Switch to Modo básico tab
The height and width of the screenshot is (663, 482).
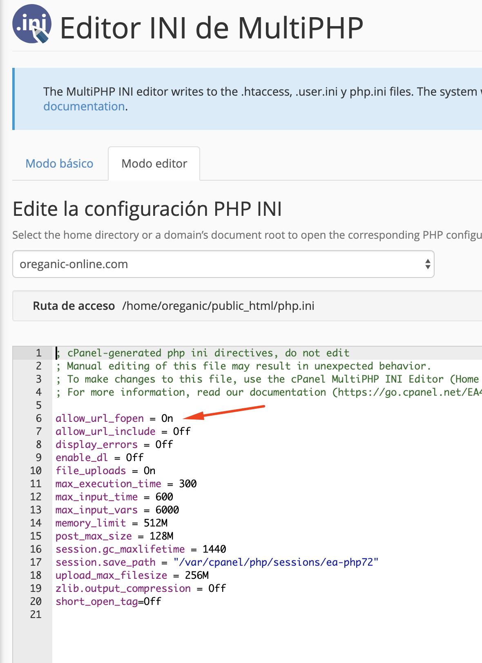click(60, 164)
